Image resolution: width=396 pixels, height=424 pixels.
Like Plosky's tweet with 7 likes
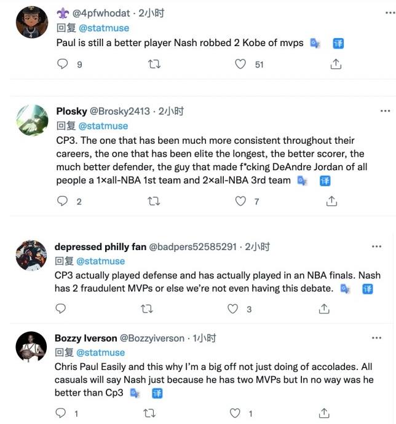point(241,201)
